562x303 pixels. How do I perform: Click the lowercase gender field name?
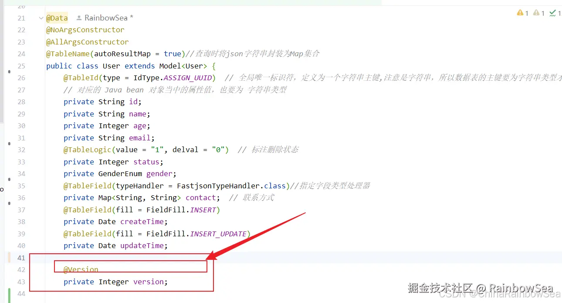point(159,174)
